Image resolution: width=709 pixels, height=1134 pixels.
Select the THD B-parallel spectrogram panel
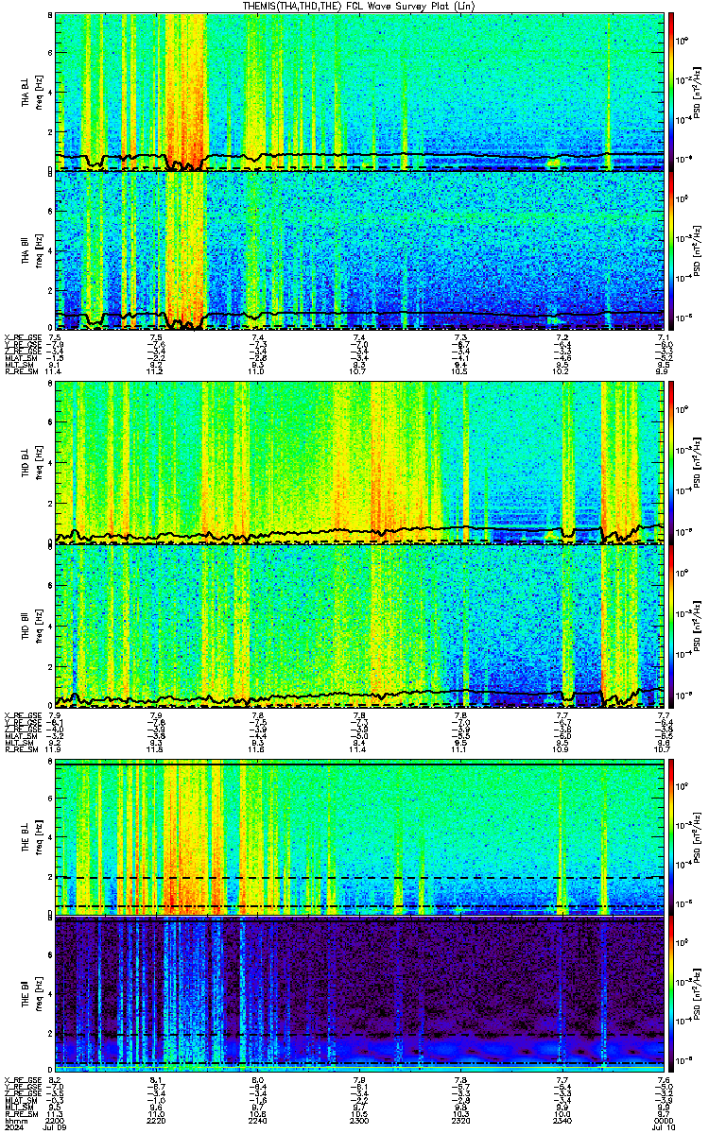click(x=359, y=627)
